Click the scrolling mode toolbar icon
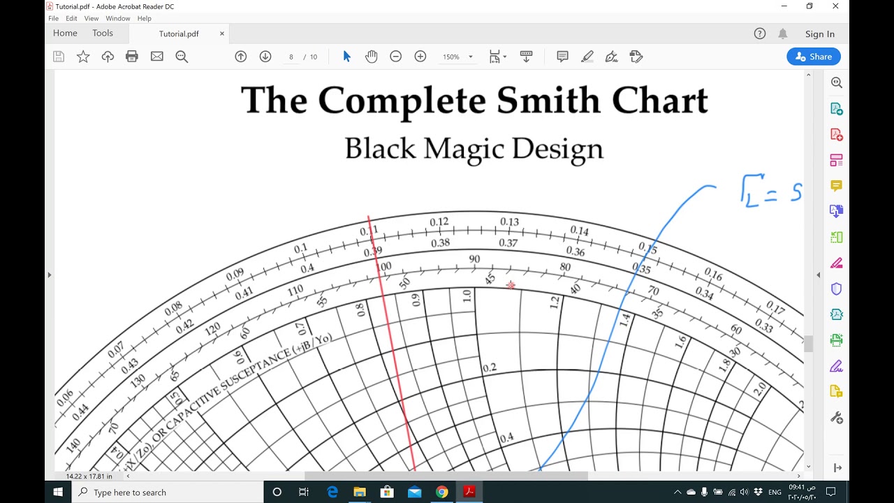 (x=527, y=57)
